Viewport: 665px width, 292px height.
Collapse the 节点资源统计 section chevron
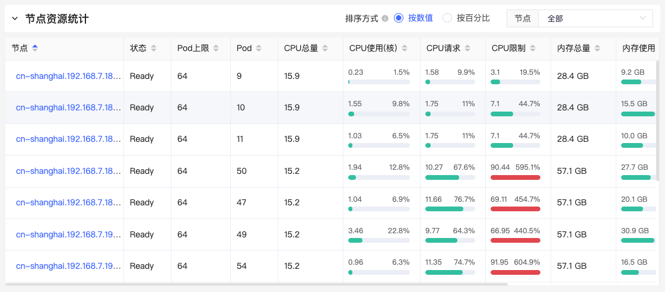(x=15, y=18)
